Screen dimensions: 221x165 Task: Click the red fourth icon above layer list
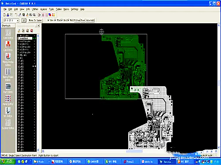32,30
